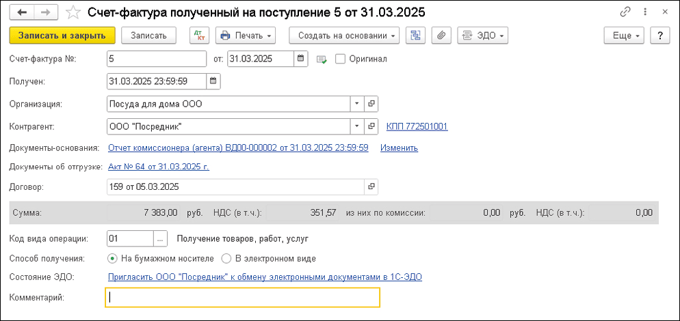Select На бумажном носителе option
The height and width of the screenshot is (321, 680).
[x=113, y=259]
